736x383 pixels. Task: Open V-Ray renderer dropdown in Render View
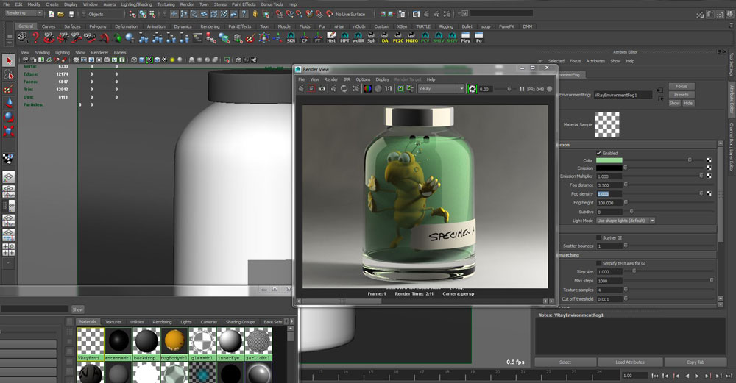pyautogui.click(x=441, y=89)
